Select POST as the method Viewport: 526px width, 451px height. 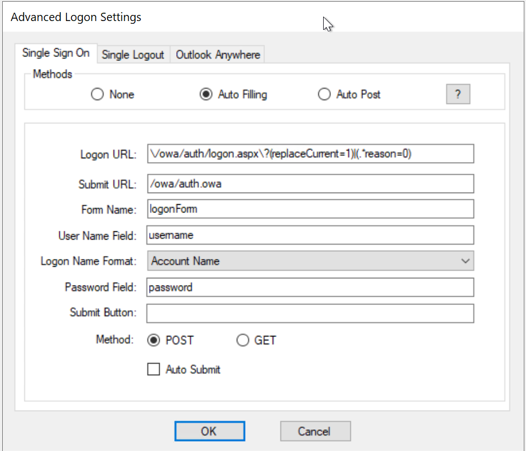(x=154, y=340)
